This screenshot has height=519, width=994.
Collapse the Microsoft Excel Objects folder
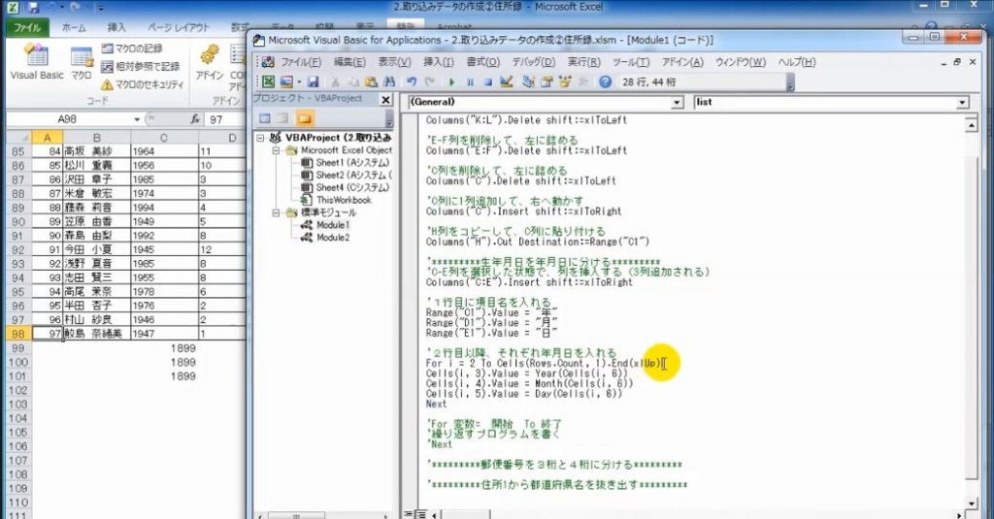coord(276,150)
